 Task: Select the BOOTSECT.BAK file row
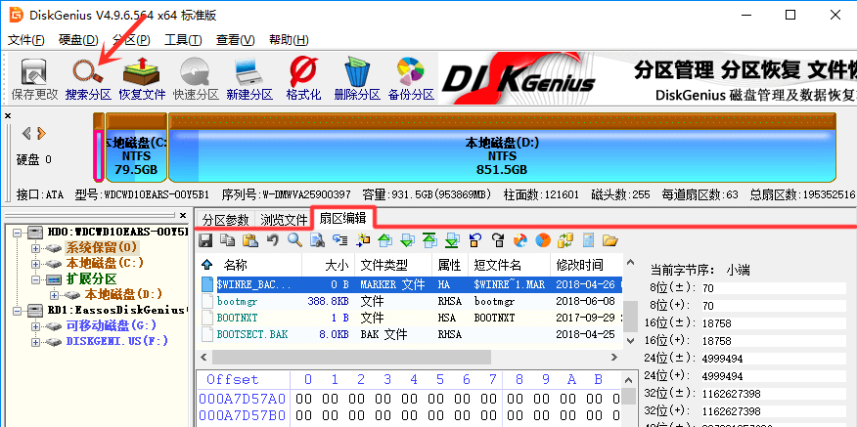point(411,334)
